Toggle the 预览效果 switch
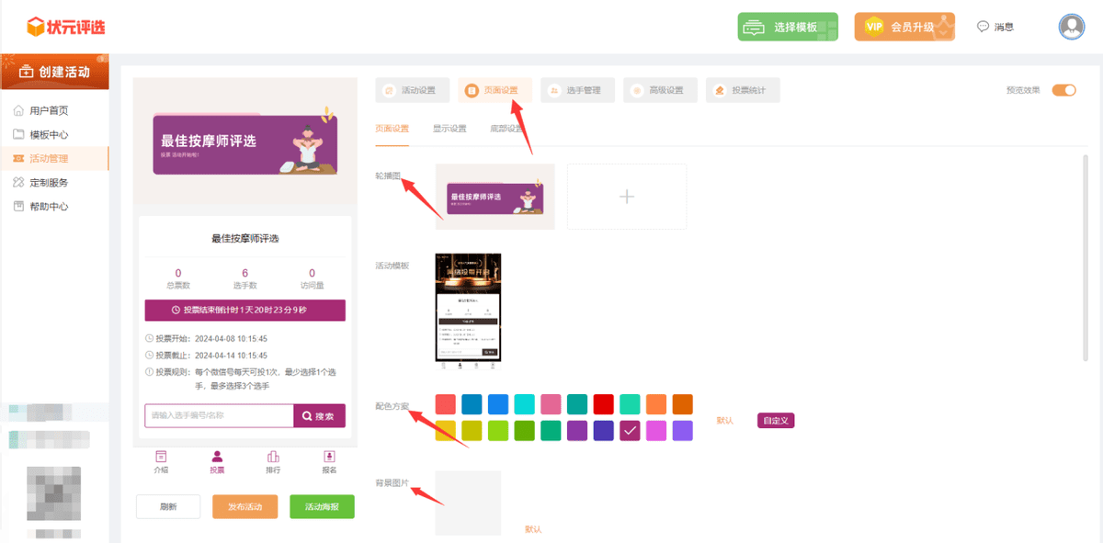This screenshot has height=543, width=1103. point(1063,90)
